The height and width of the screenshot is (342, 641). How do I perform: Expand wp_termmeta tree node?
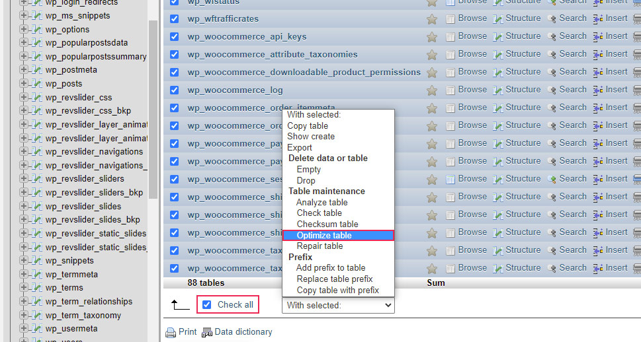(24, 274)
